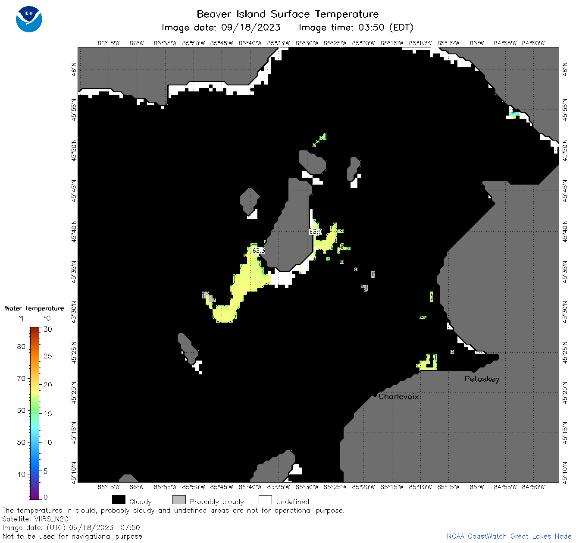The width and height of the screenshot is (576, 543).
Task: Click the NOAA logo emblem
Action: click(x=29, y=19)
